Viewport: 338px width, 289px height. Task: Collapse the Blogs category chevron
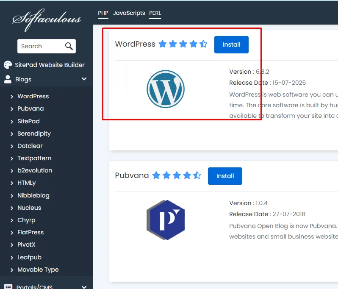point(84,79)
